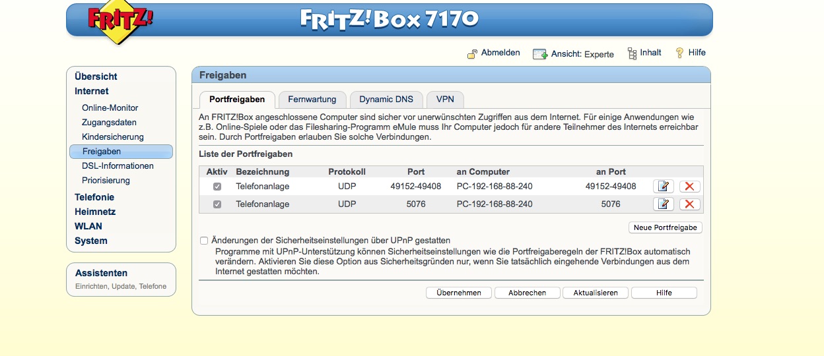Open Kindersicherung in the sidebar
This screenshot has width=824, height=356.
(x=113, y=136)
